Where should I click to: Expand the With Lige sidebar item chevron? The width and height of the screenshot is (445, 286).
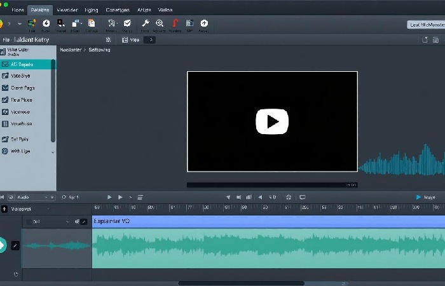pyautogui.click(x=52, y=152)
